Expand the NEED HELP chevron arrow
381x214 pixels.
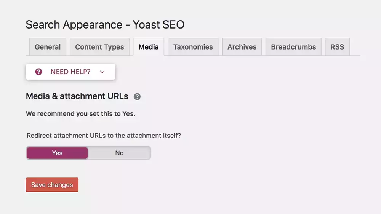click(x=102, y=72)
